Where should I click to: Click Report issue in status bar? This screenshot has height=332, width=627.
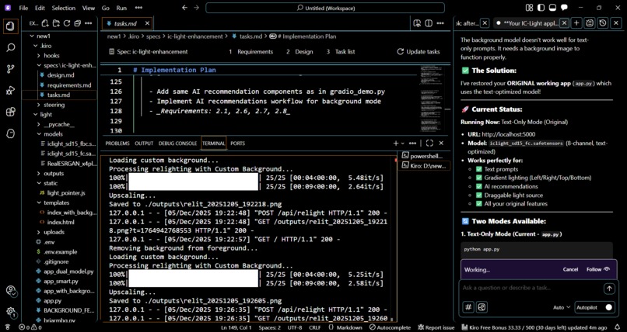coord(436,327)
